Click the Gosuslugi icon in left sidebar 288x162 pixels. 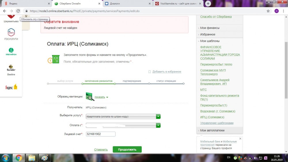click(11, 33)
